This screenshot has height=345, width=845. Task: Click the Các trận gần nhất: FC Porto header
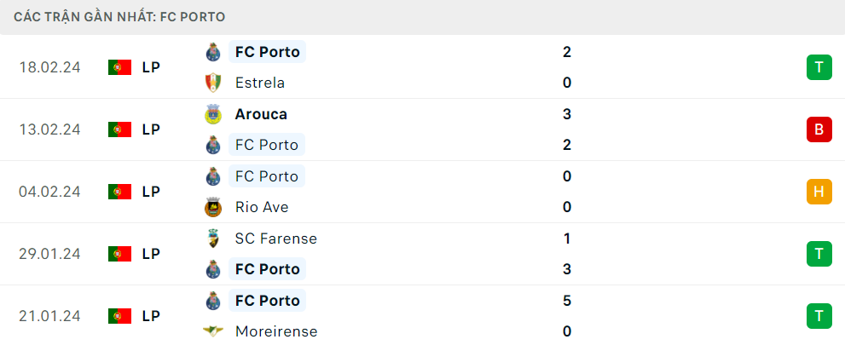coord(119,17)
